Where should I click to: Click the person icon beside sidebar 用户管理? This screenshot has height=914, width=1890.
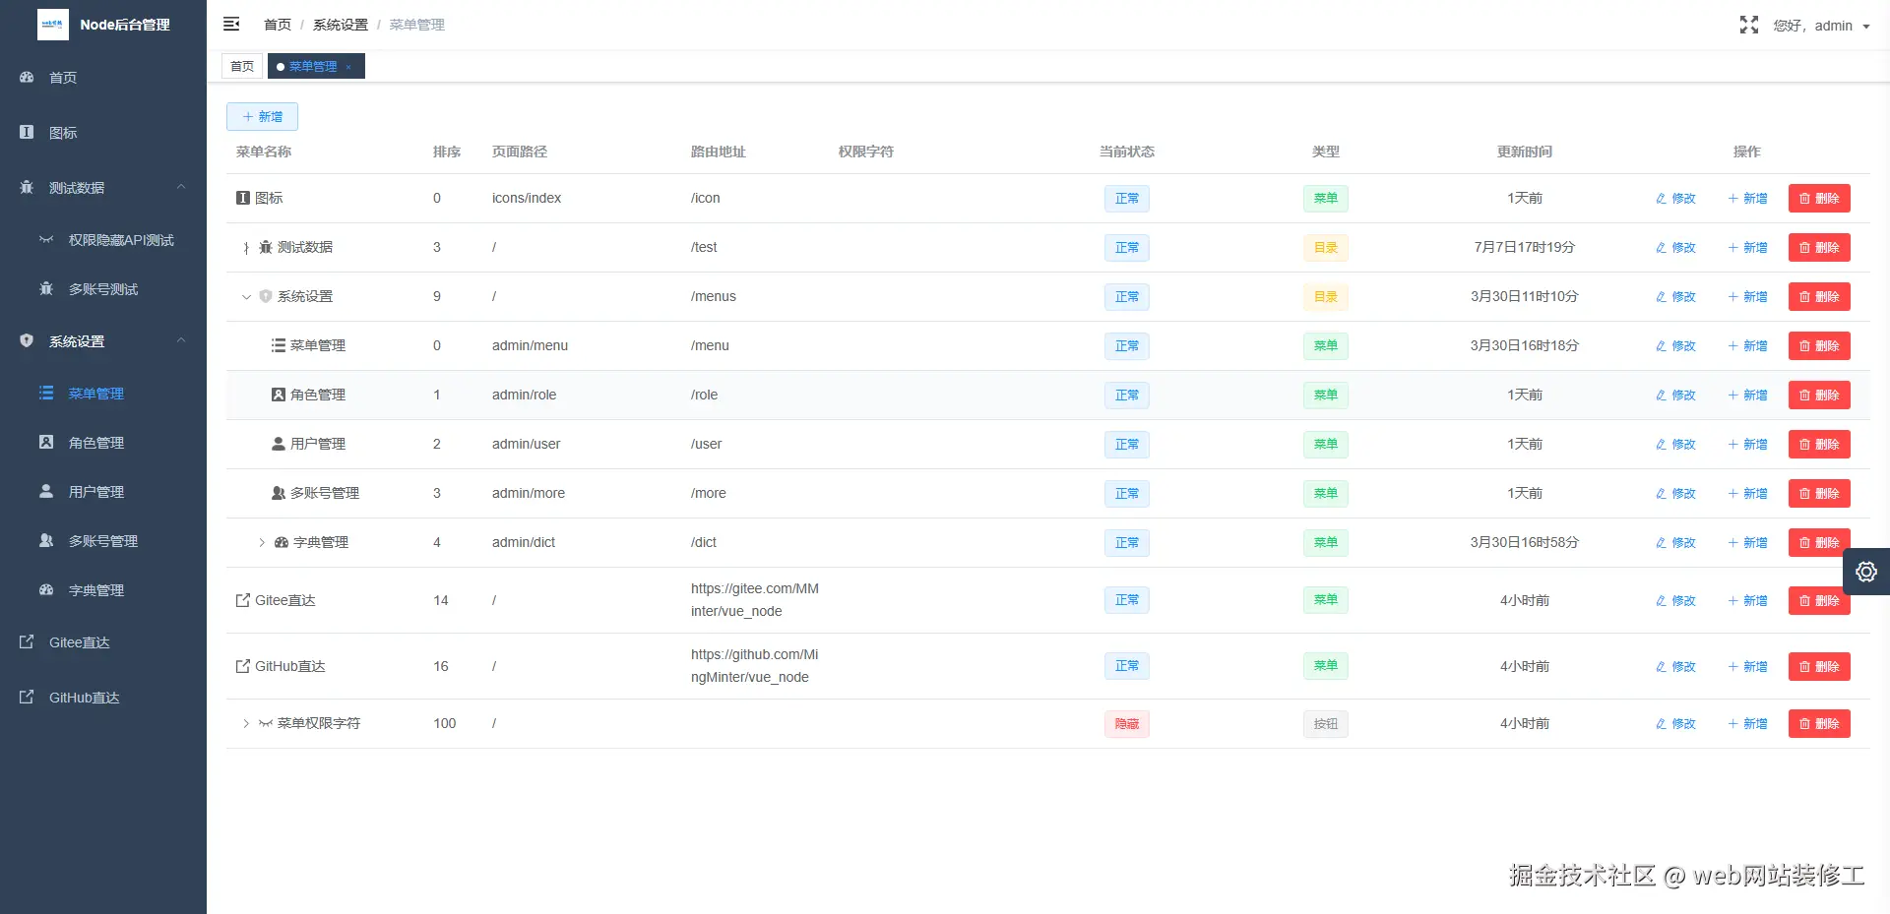point(46,491)
